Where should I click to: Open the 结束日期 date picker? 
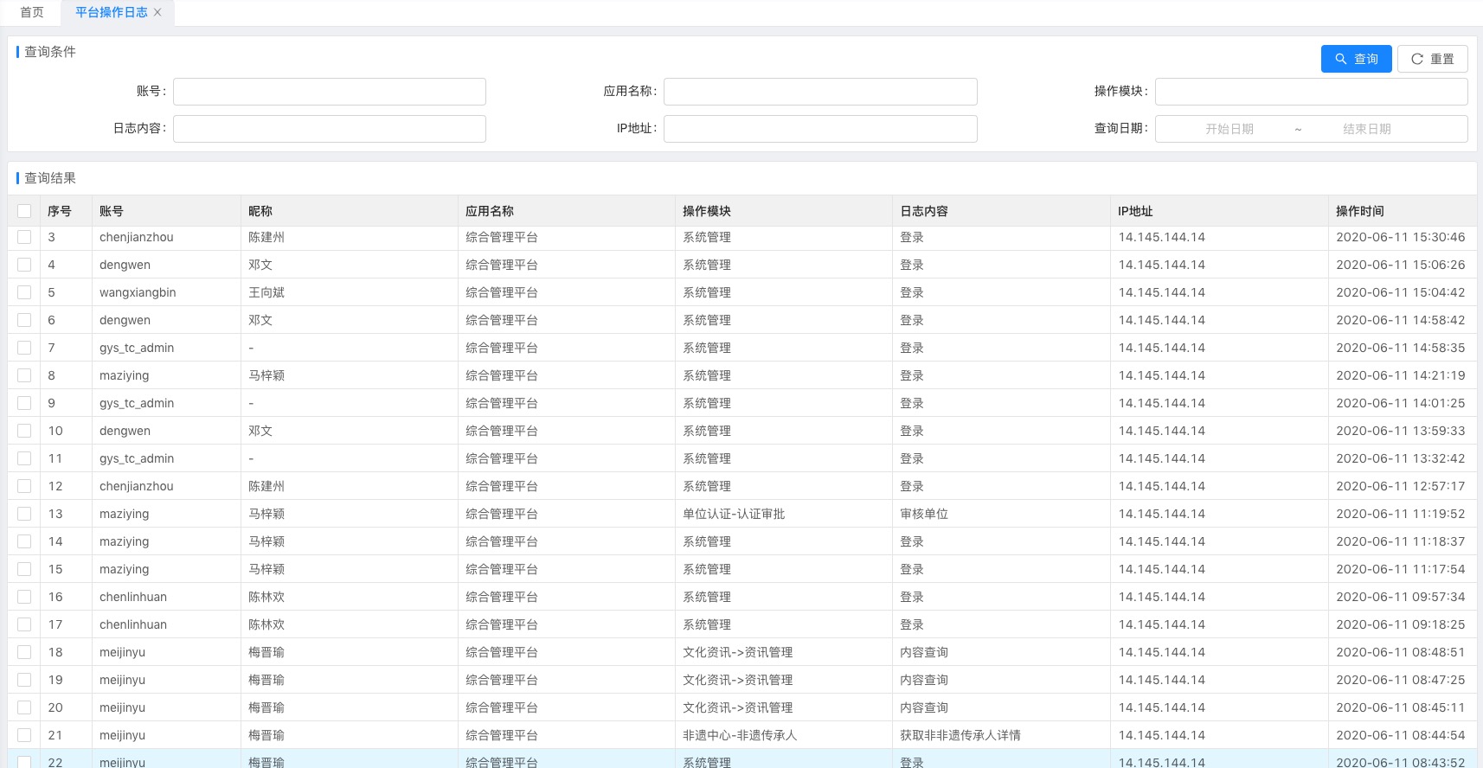(x=1366, y=129)
